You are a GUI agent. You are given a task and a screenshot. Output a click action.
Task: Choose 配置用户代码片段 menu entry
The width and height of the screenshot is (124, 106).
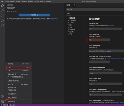[18, 81]
